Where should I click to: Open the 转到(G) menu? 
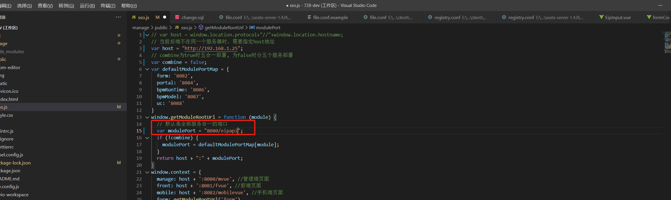[66, 5]
